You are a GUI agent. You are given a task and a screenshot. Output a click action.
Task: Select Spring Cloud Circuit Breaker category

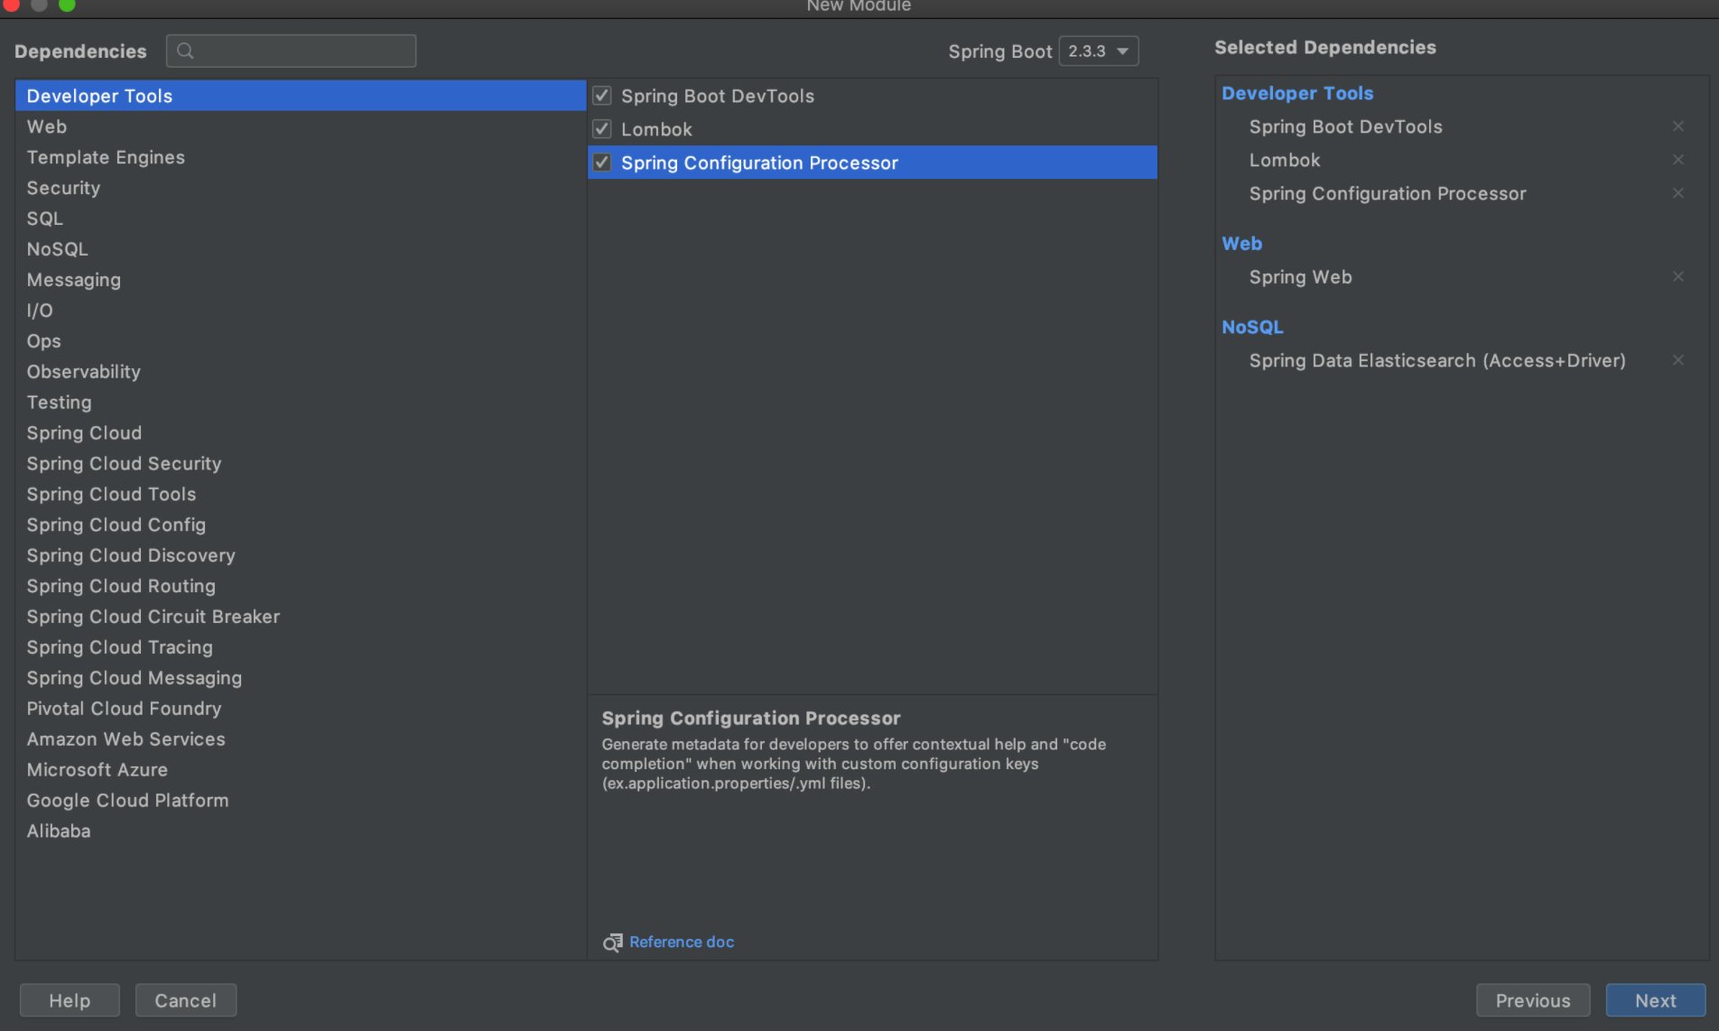(x=301, y=617)
